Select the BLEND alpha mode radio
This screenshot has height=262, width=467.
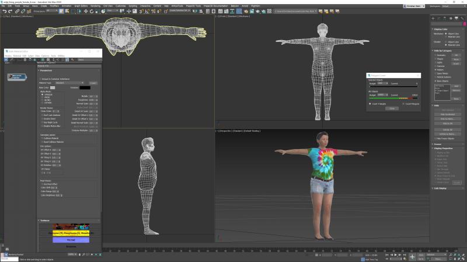click(42, 100)
